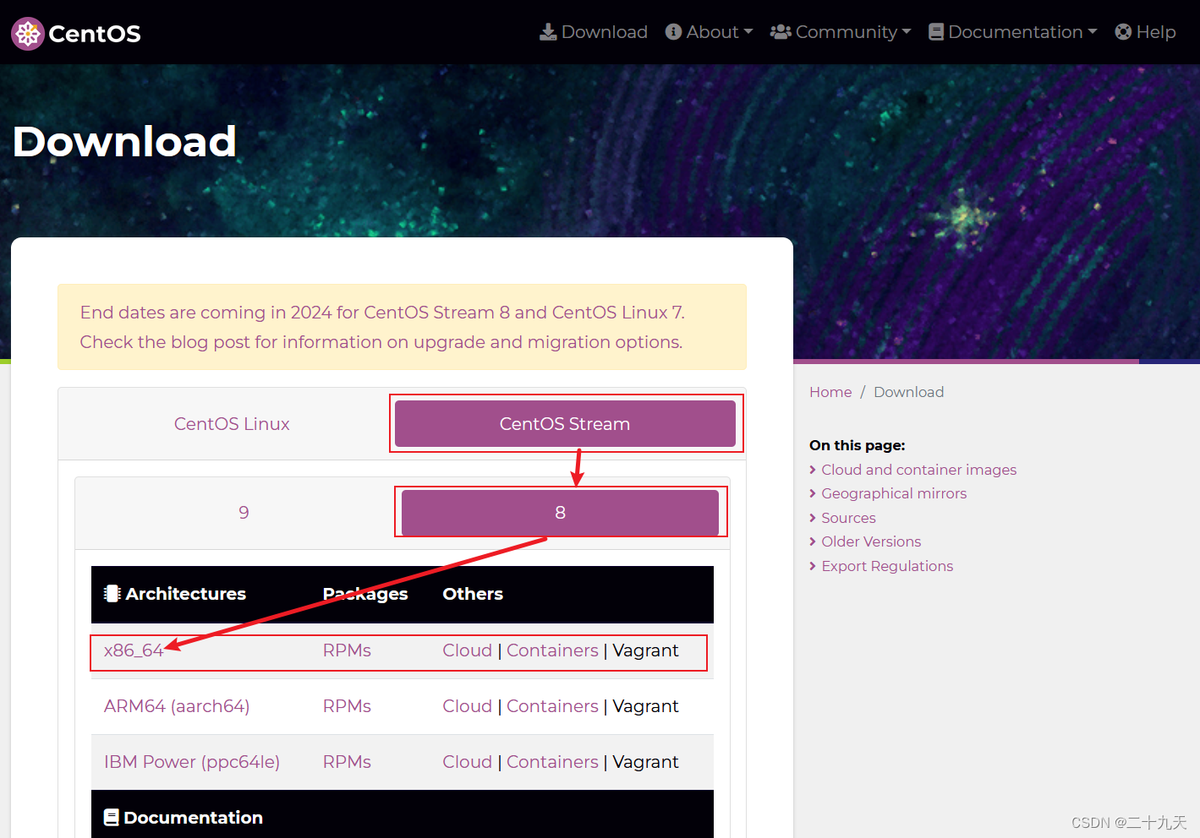This screenshot has height=838, width=1200.
Task: Click the large Download page heading
Action: coord(124,141)
